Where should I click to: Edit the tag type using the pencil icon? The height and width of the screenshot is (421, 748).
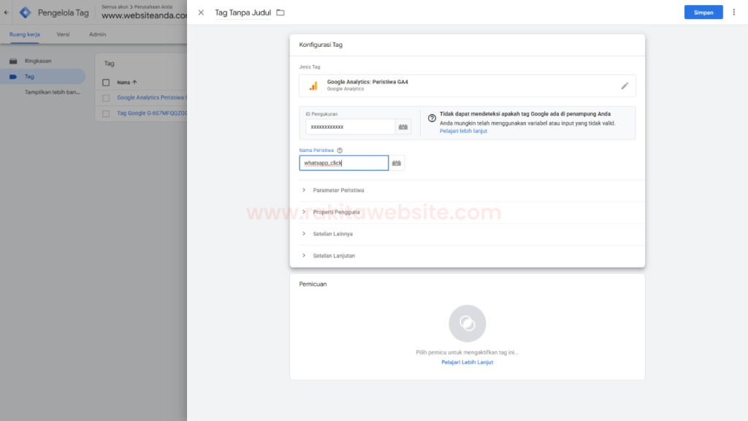pyautogui.click(x=625, y=86)
